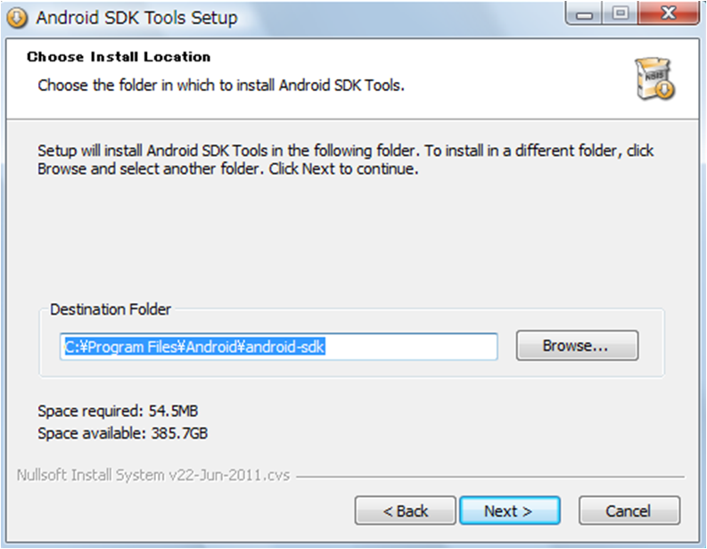Cancel the Android SDK Tools setup
Image resolution: width=707 pixels, height=549 pixels.
(x=629, y=511)
